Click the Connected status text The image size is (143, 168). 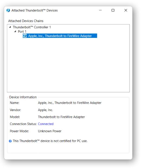click(46, 124)
